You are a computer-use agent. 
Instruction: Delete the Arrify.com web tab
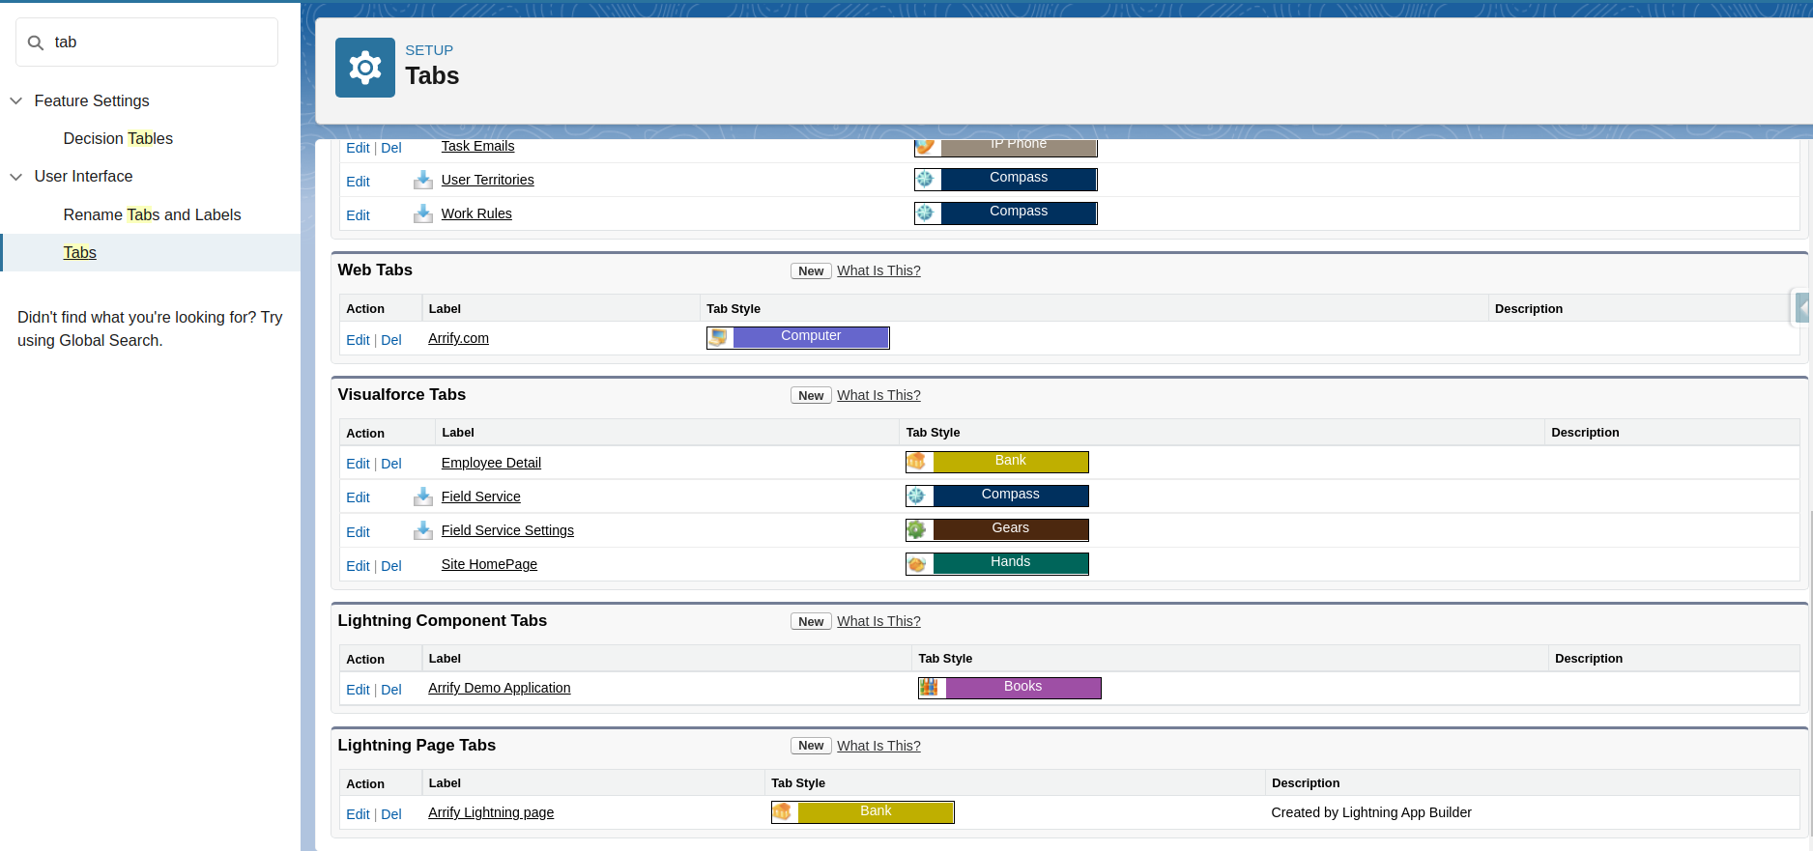pyautogui.click(x=391, y=340)
